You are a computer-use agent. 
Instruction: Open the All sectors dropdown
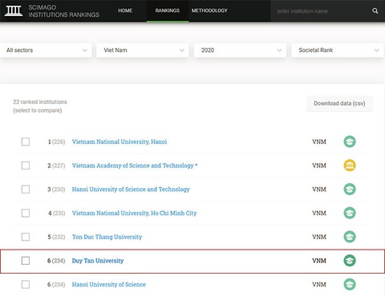coord(46,50)
